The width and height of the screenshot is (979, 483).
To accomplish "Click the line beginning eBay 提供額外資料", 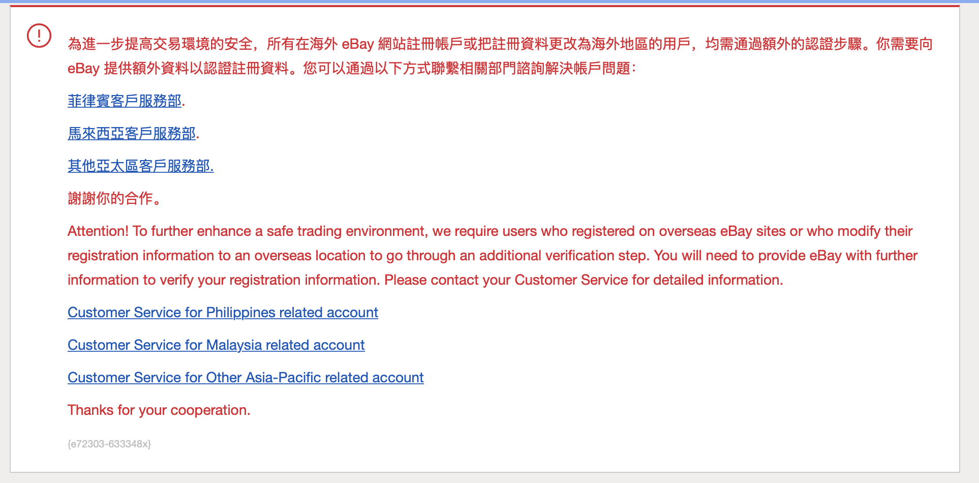I will click(x=352, y=68).
